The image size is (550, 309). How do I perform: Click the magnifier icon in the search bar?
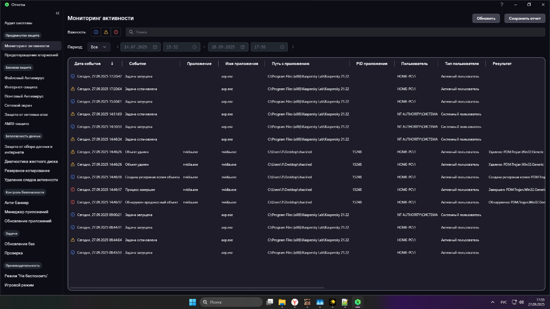[131, 32]
